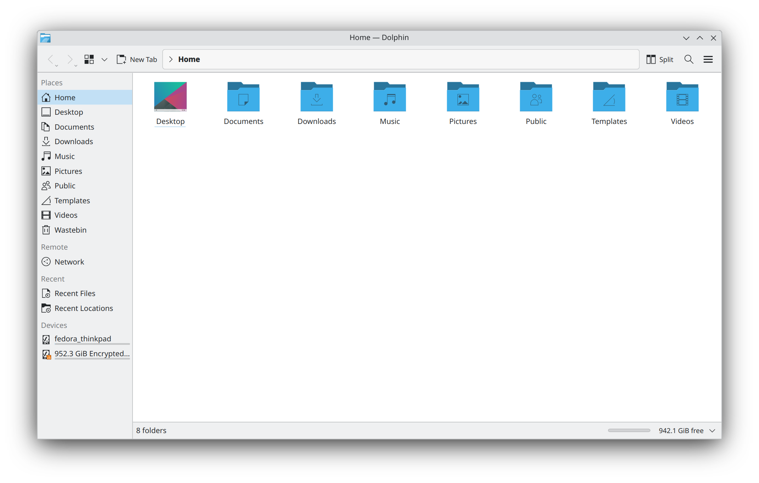
Task: Click the breadcrumb chevron before Home
Action: [171, 59]
